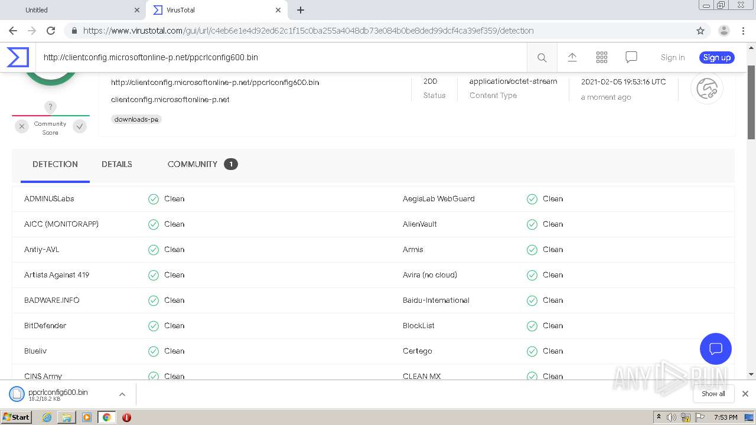Close the VirusTotal tab

(x=278, y=10)
